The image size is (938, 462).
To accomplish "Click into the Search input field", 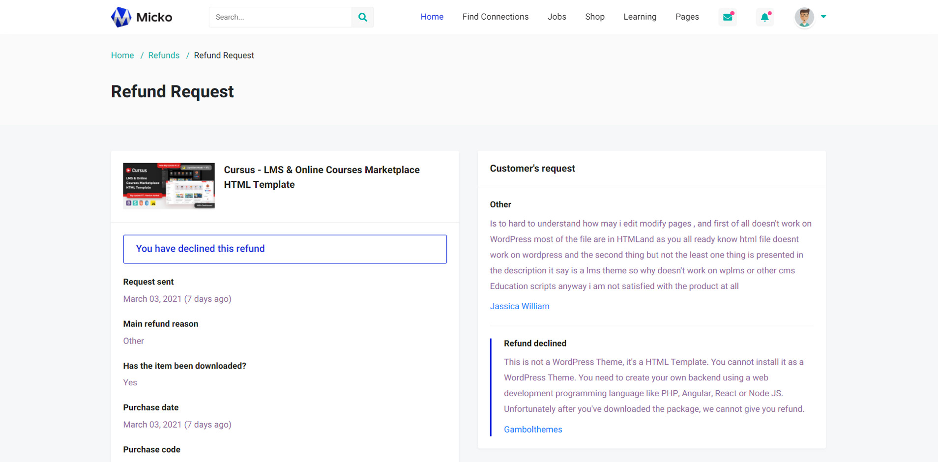I will tap(280, 17).
